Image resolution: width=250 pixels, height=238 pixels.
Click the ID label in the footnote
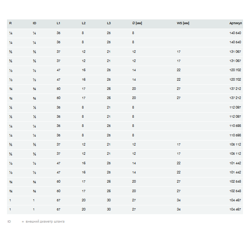(9, 221)
